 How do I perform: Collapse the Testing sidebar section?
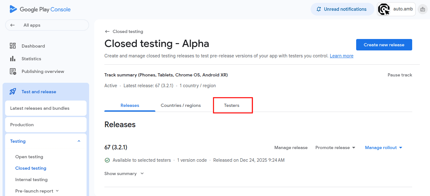79,141
